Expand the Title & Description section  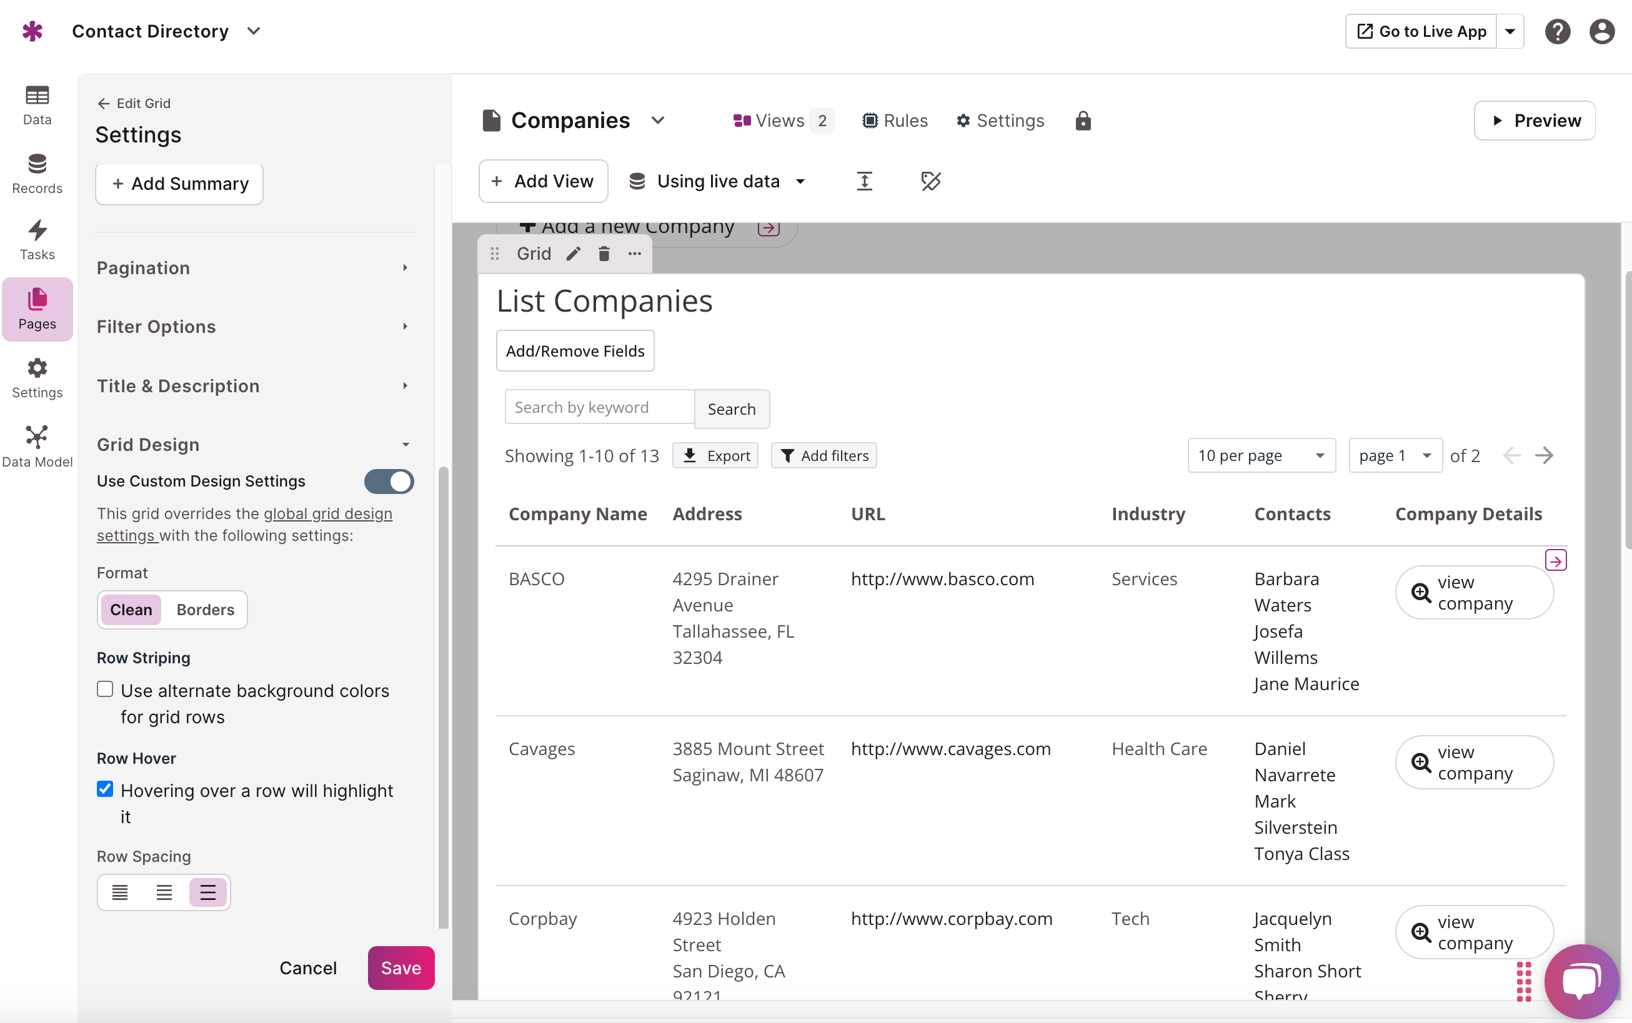(x=255, y=386)
